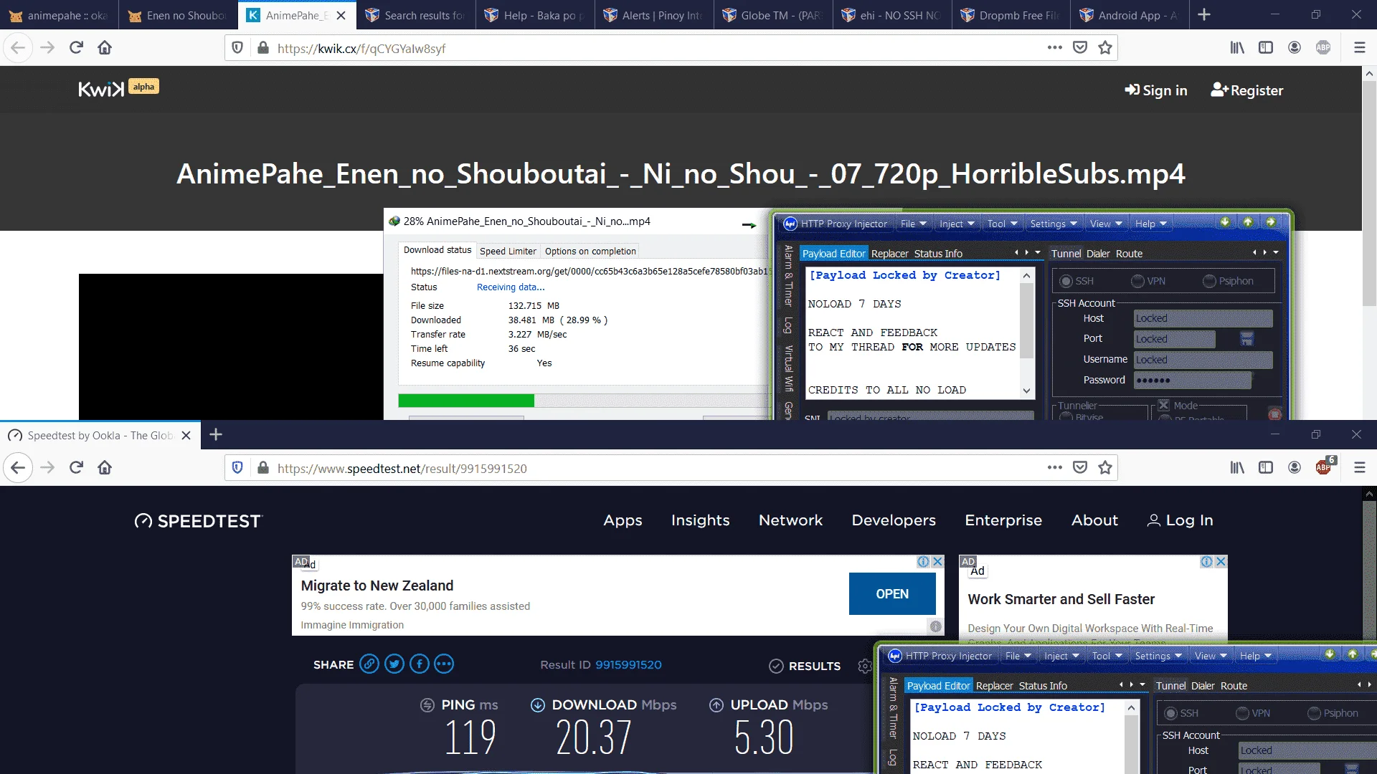Bookmark the kwik.cx page with star icon
1377x774 pixels.
click(x=1105, y=47)
